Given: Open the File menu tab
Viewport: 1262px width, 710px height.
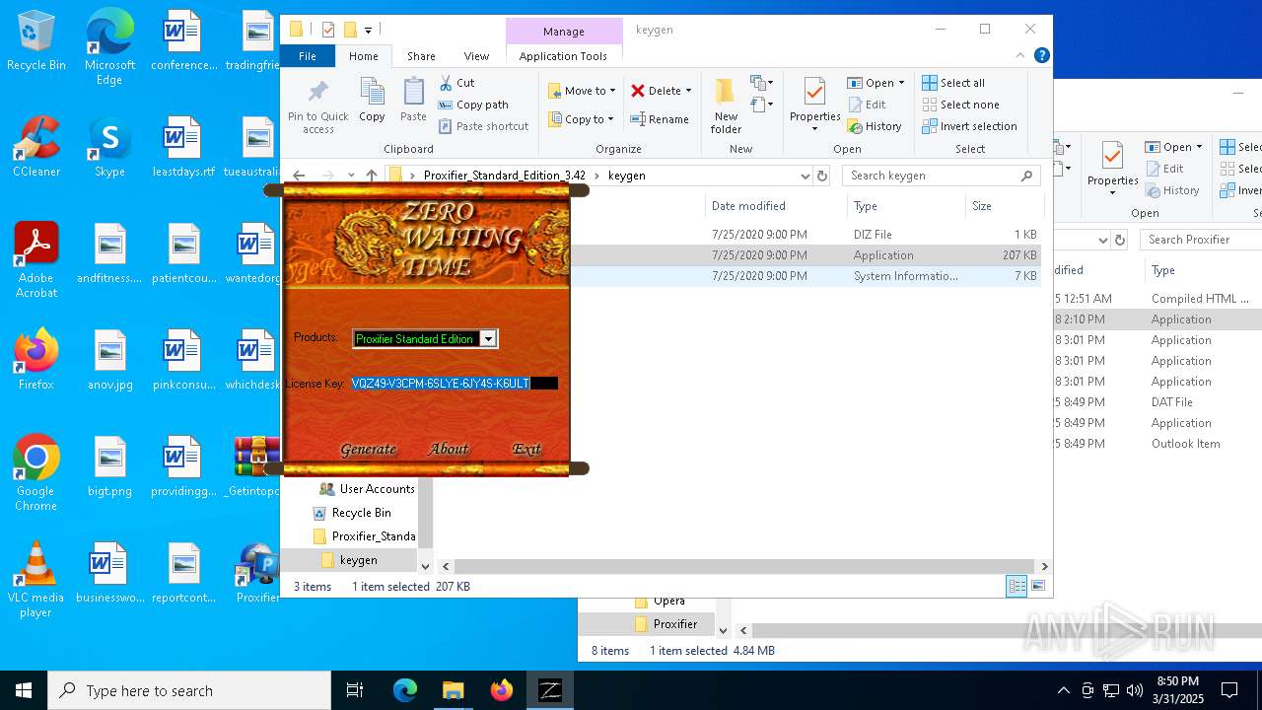Looking at the screenshot, I should (x=308, y=56).
